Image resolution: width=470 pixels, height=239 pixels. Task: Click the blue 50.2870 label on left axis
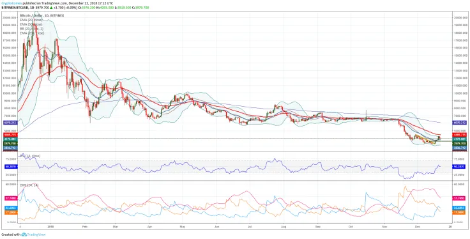point(10,166)
